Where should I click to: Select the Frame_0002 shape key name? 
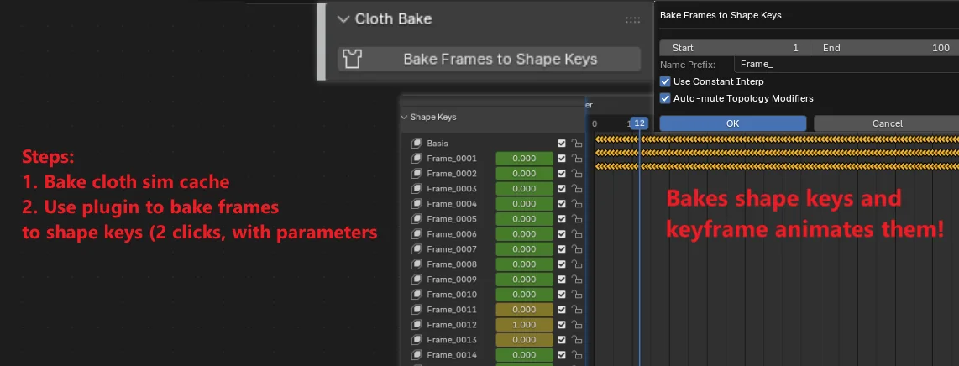pyautogui.click(x=451, y=174)
